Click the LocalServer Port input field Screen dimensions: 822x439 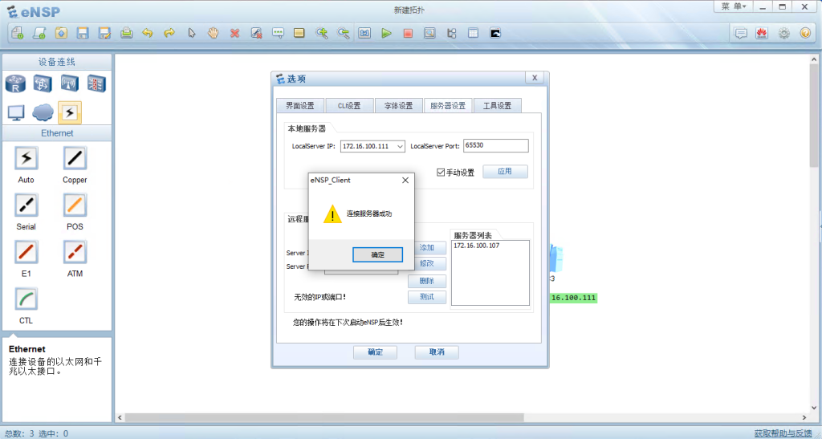coord(495,146)
